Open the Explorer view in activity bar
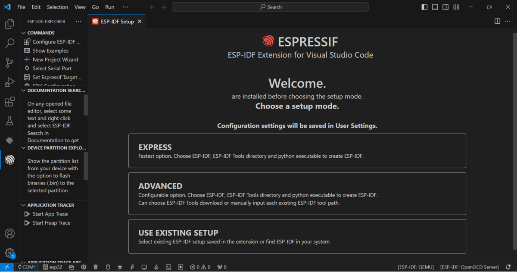This screenshot has height=272, width=517. tap(9, 24)
